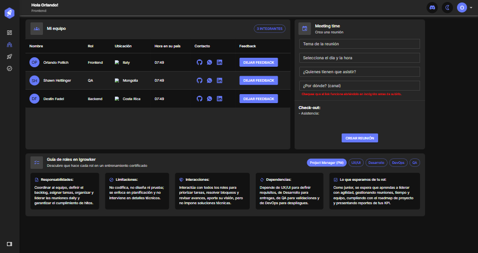Click the team people icon in sidebar
The image size is (478, 253).
click(9, 45)
